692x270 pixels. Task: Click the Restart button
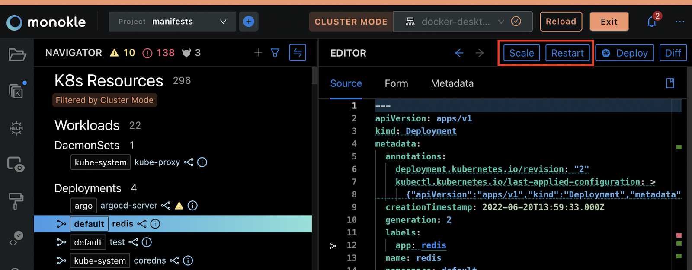click(x=567, y=53)
